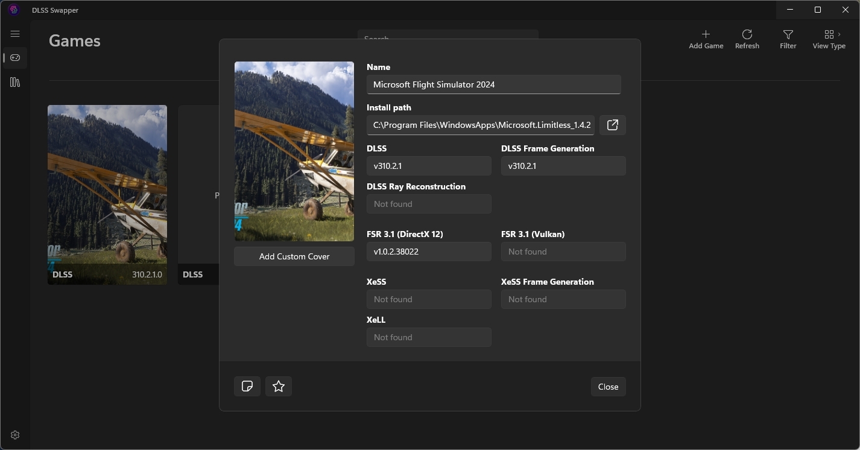Click the notes icon button
860x450 pixels.
(x=247, y=386)
